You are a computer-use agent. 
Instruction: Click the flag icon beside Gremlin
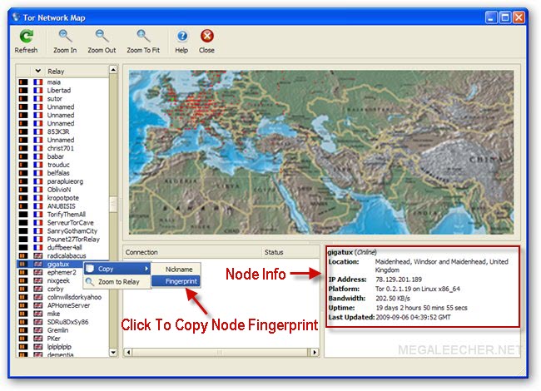pyautogui.click(x=38, y=330)
